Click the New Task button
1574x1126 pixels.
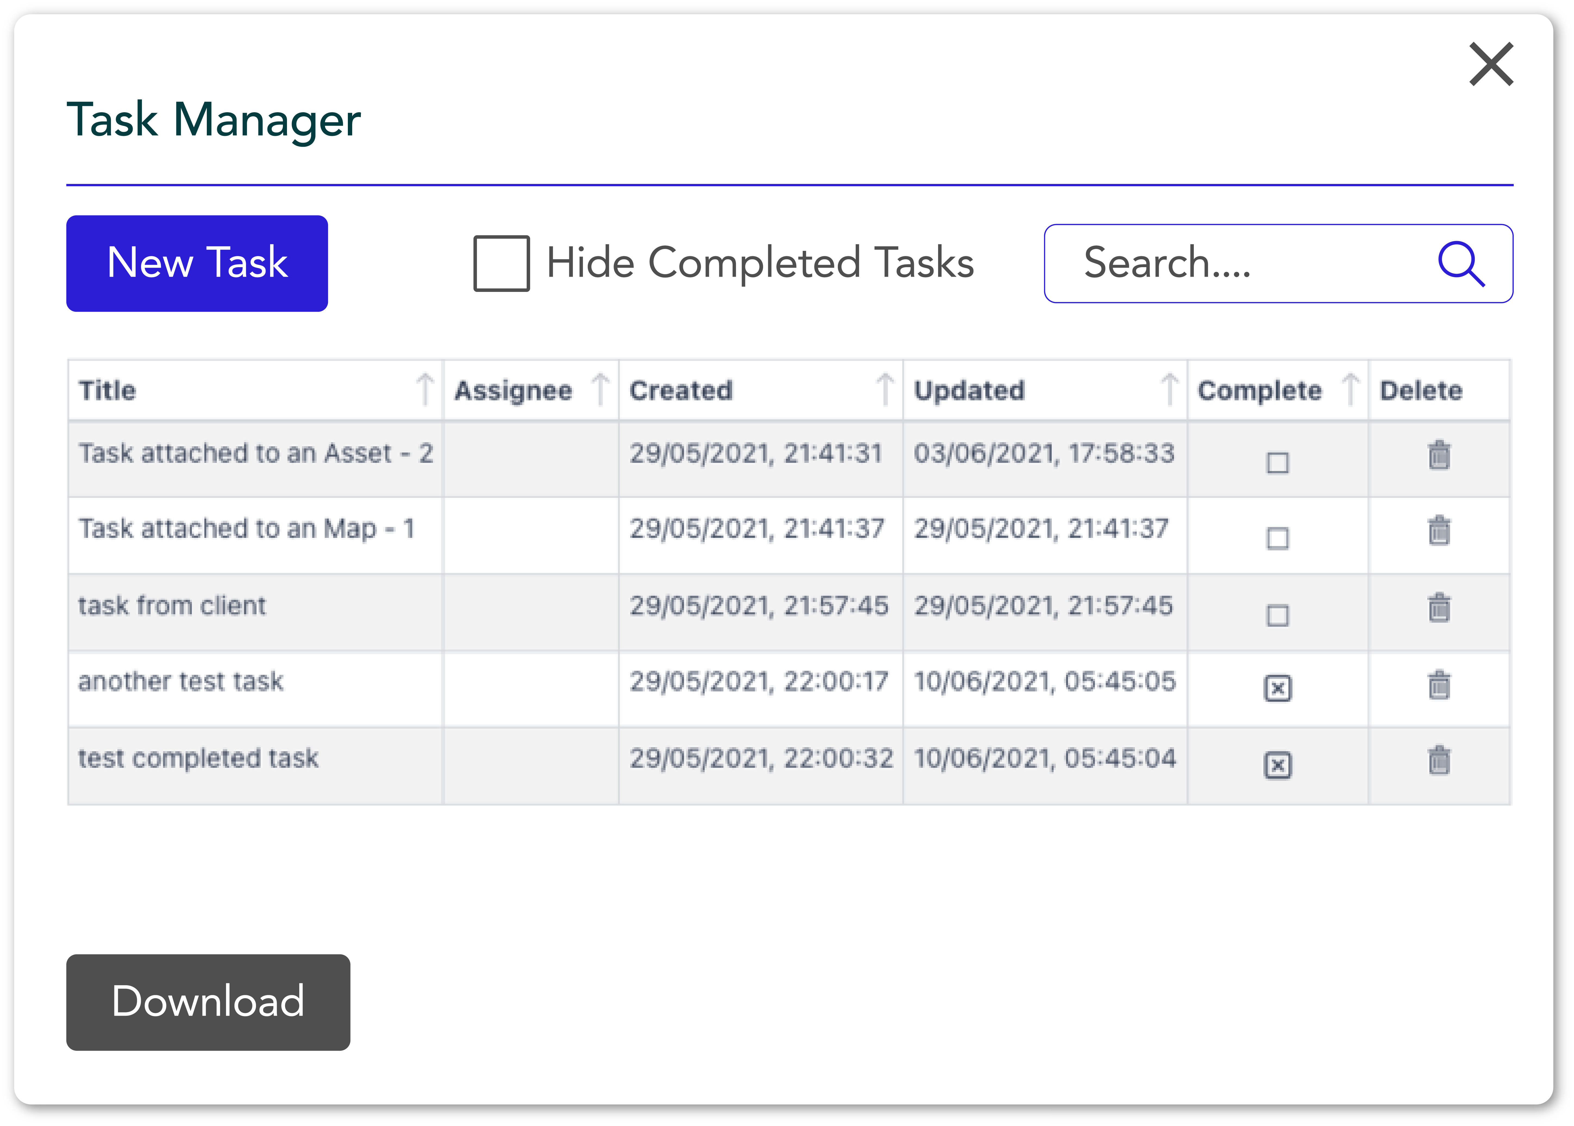point(197,263)
